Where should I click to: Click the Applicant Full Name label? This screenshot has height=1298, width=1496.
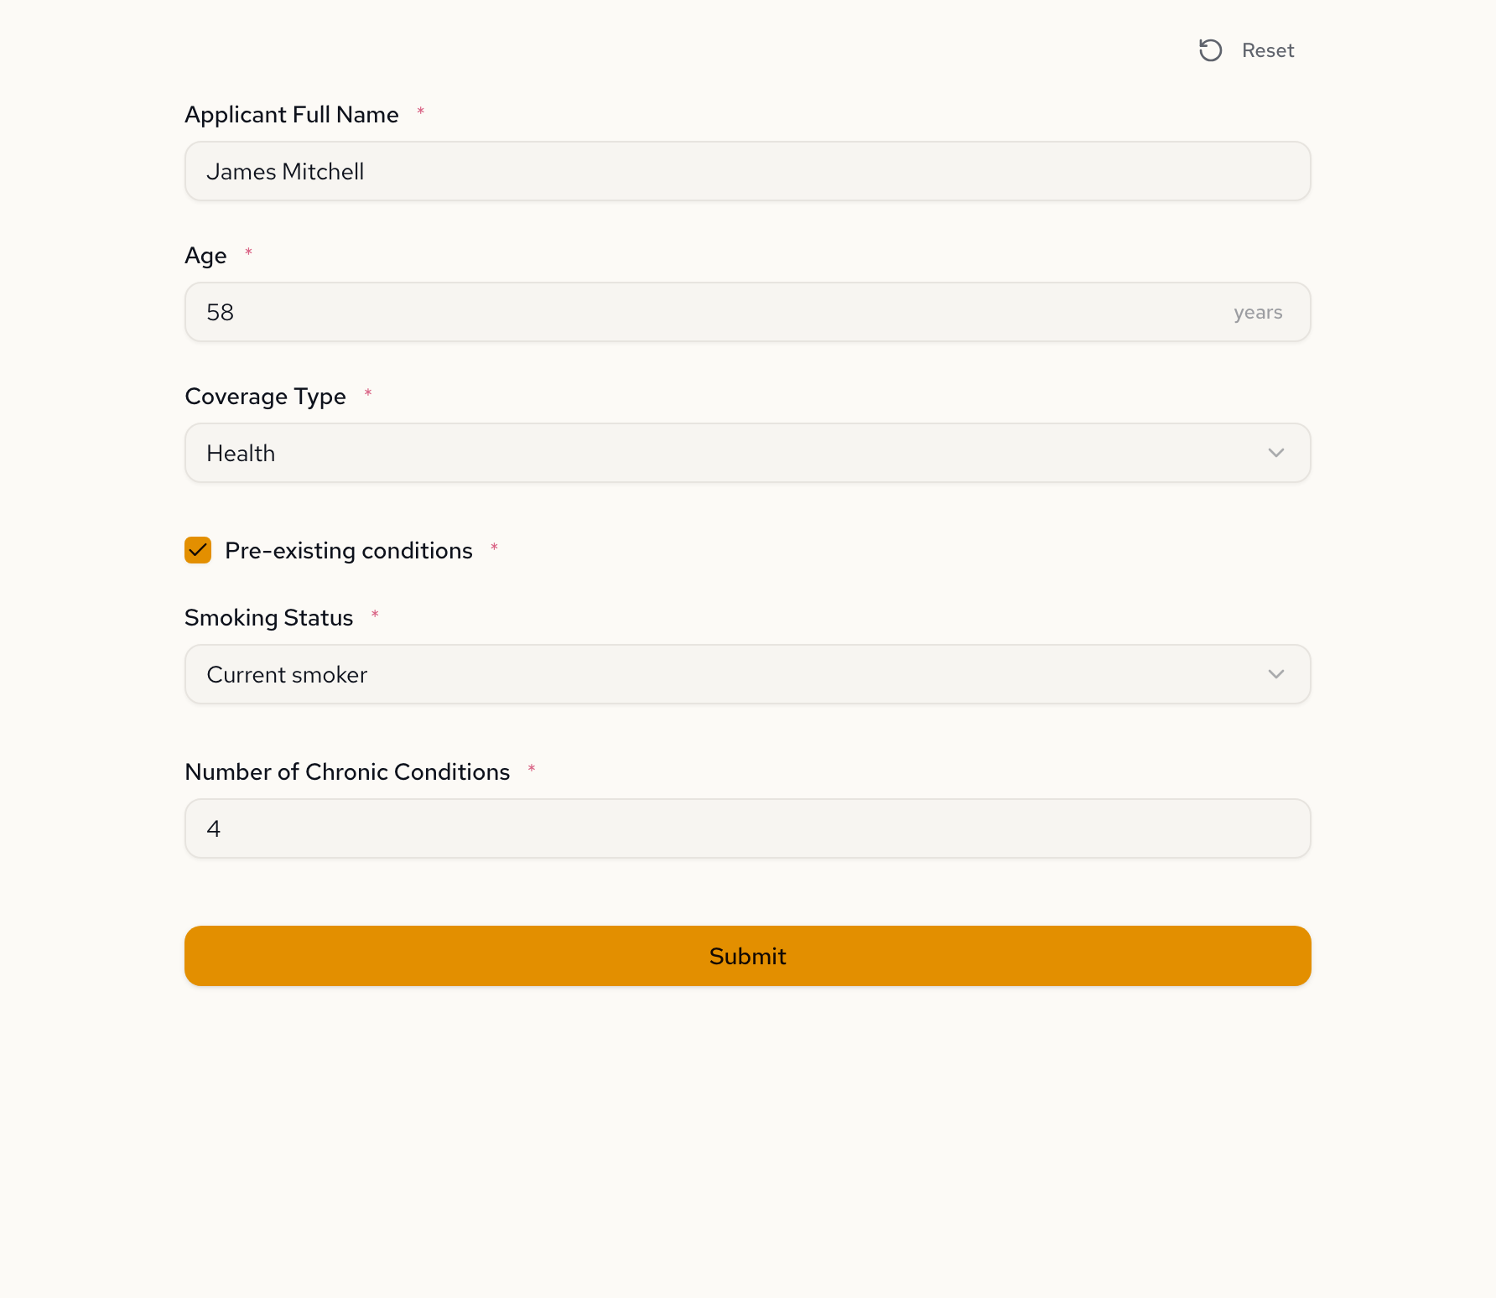coord(291,115)
